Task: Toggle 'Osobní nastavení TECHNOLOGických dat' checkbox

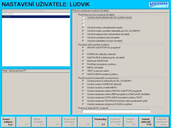Action: (x=83, y=101)
